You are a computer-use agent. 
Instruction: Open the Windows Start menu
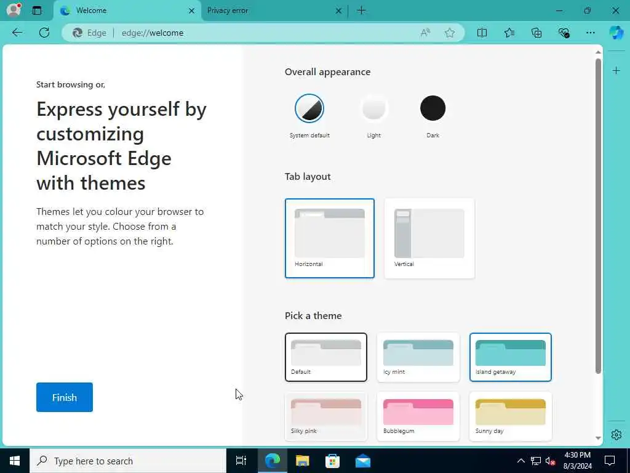pos(15,461)
